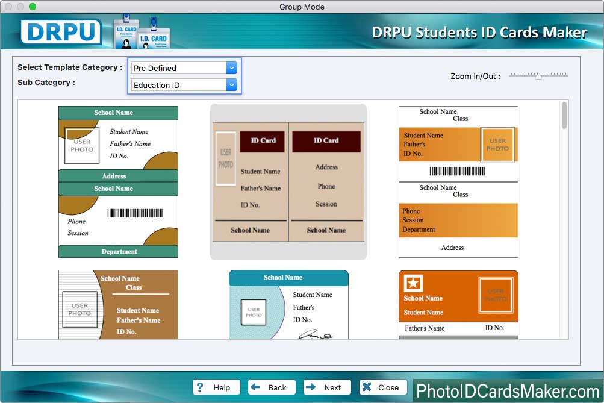Choose the orange star logo template
Viewport: 604px width, 403px height.
458,304
